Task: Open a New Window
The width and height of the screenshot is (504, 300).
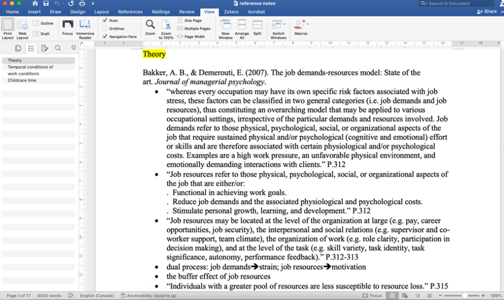Action: [225, 25]
